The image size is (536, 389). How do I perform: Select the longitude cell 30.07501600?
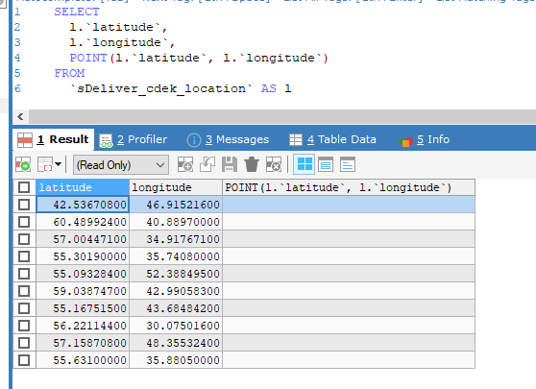[176, 326]
